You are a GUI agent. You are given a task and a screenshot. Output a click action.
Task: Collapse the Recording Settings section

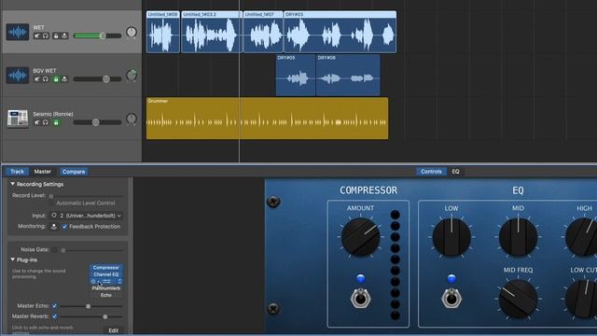12,184
